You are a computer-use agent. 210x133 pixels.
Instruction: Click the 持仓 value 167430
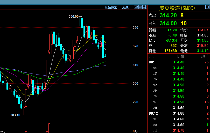tap(171, 50)
